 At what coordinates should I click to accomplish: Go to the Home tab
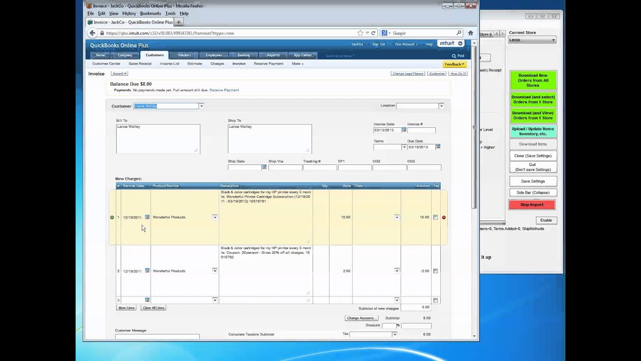click(100, 55)
